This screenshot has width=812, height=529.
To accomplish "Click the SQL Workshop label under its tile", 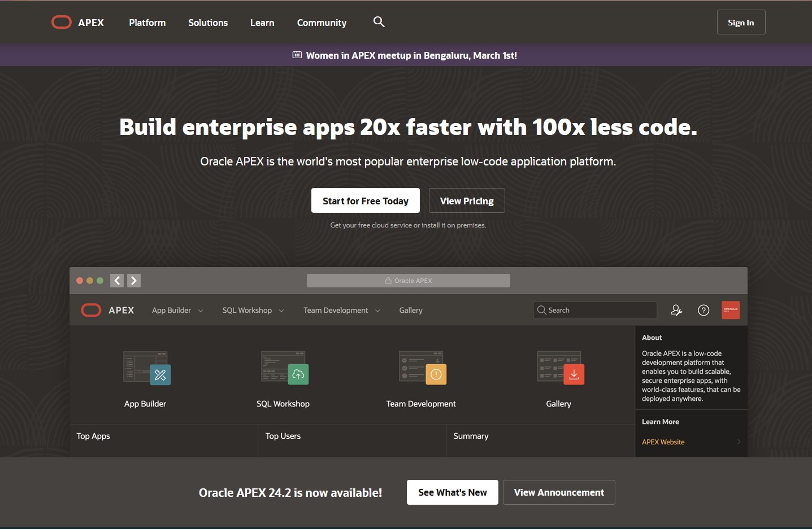I will 283,404.
